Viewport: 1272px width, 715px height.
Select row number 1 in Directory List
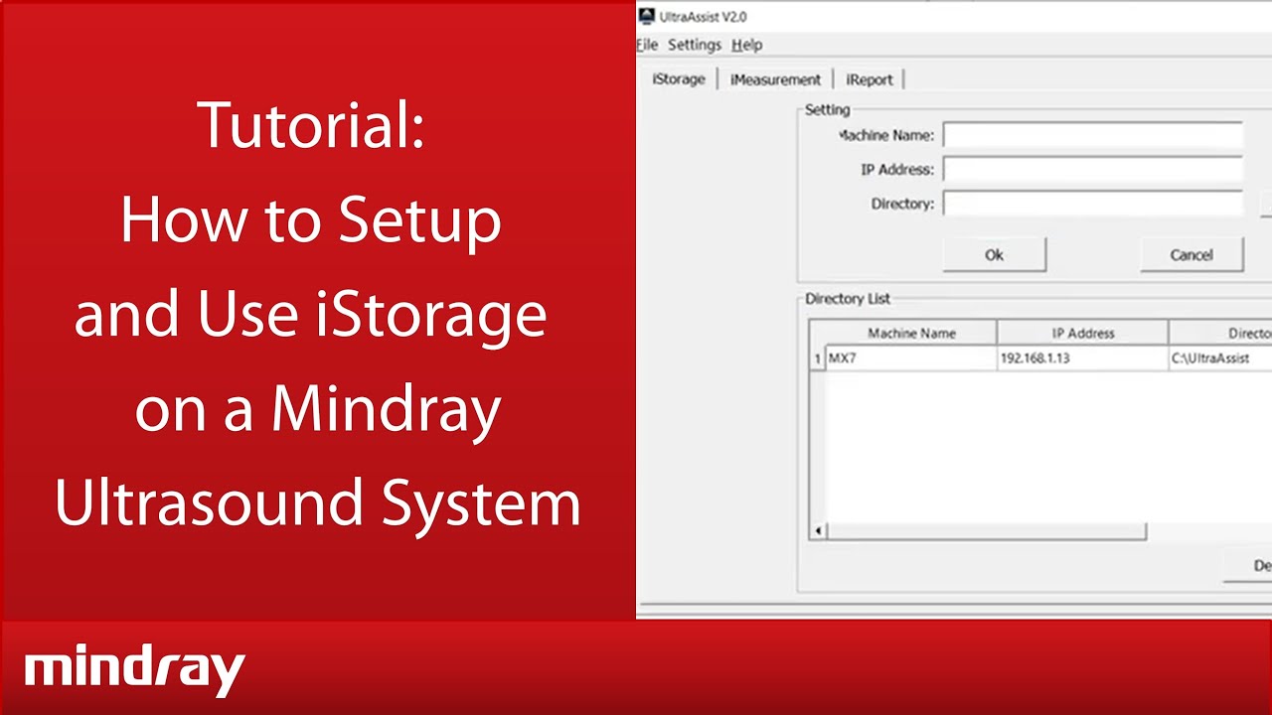click(818, 358)
